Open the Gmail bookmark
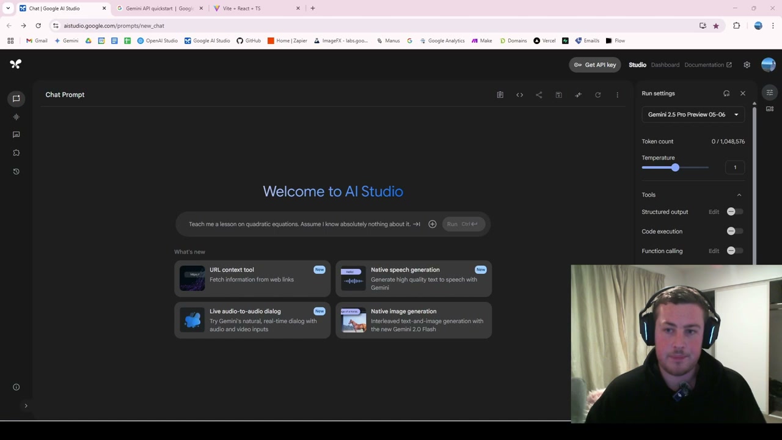Screen dimensions: 782x440 [x=37, y=41]
